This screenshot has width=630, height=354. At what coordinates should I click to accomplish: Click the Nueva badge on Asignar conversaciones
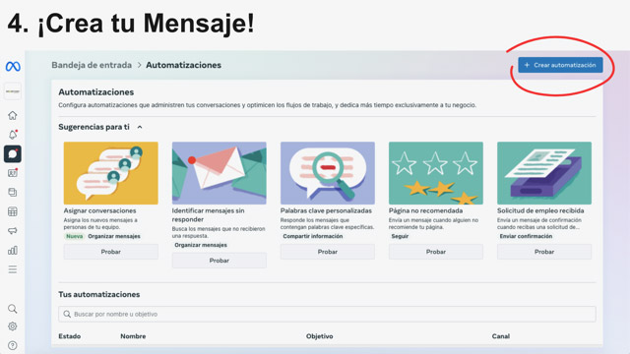[x=75, y=236]
